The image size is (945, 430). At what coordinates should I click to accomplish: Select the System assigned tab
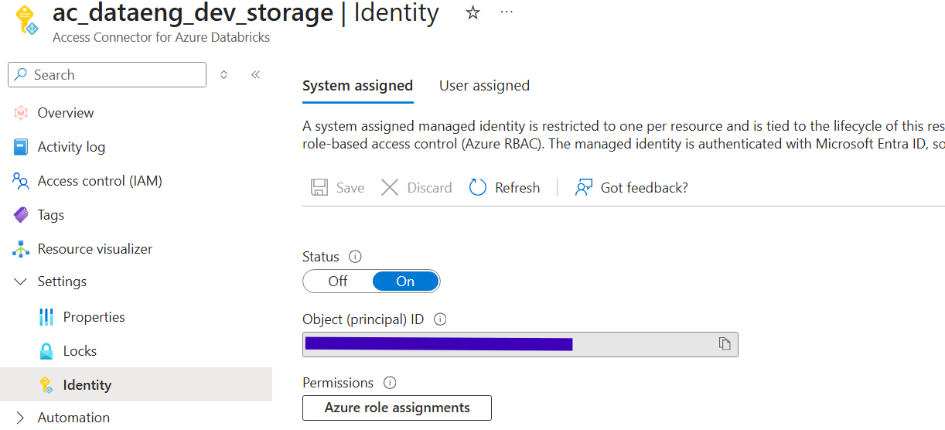click(357, 86)
